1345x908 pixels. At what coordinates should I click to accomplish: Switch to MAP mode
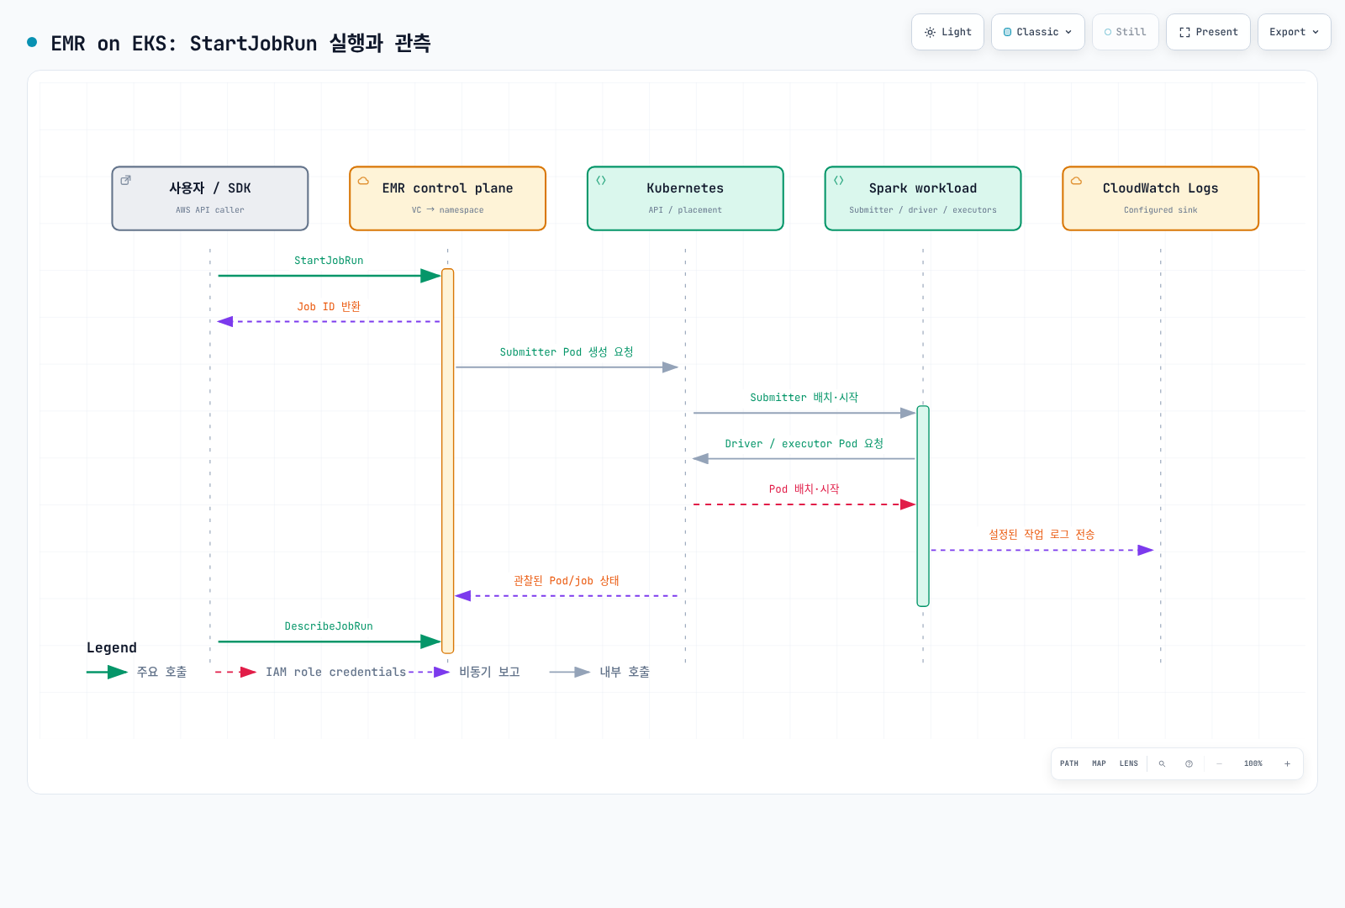coord(1099,763)
